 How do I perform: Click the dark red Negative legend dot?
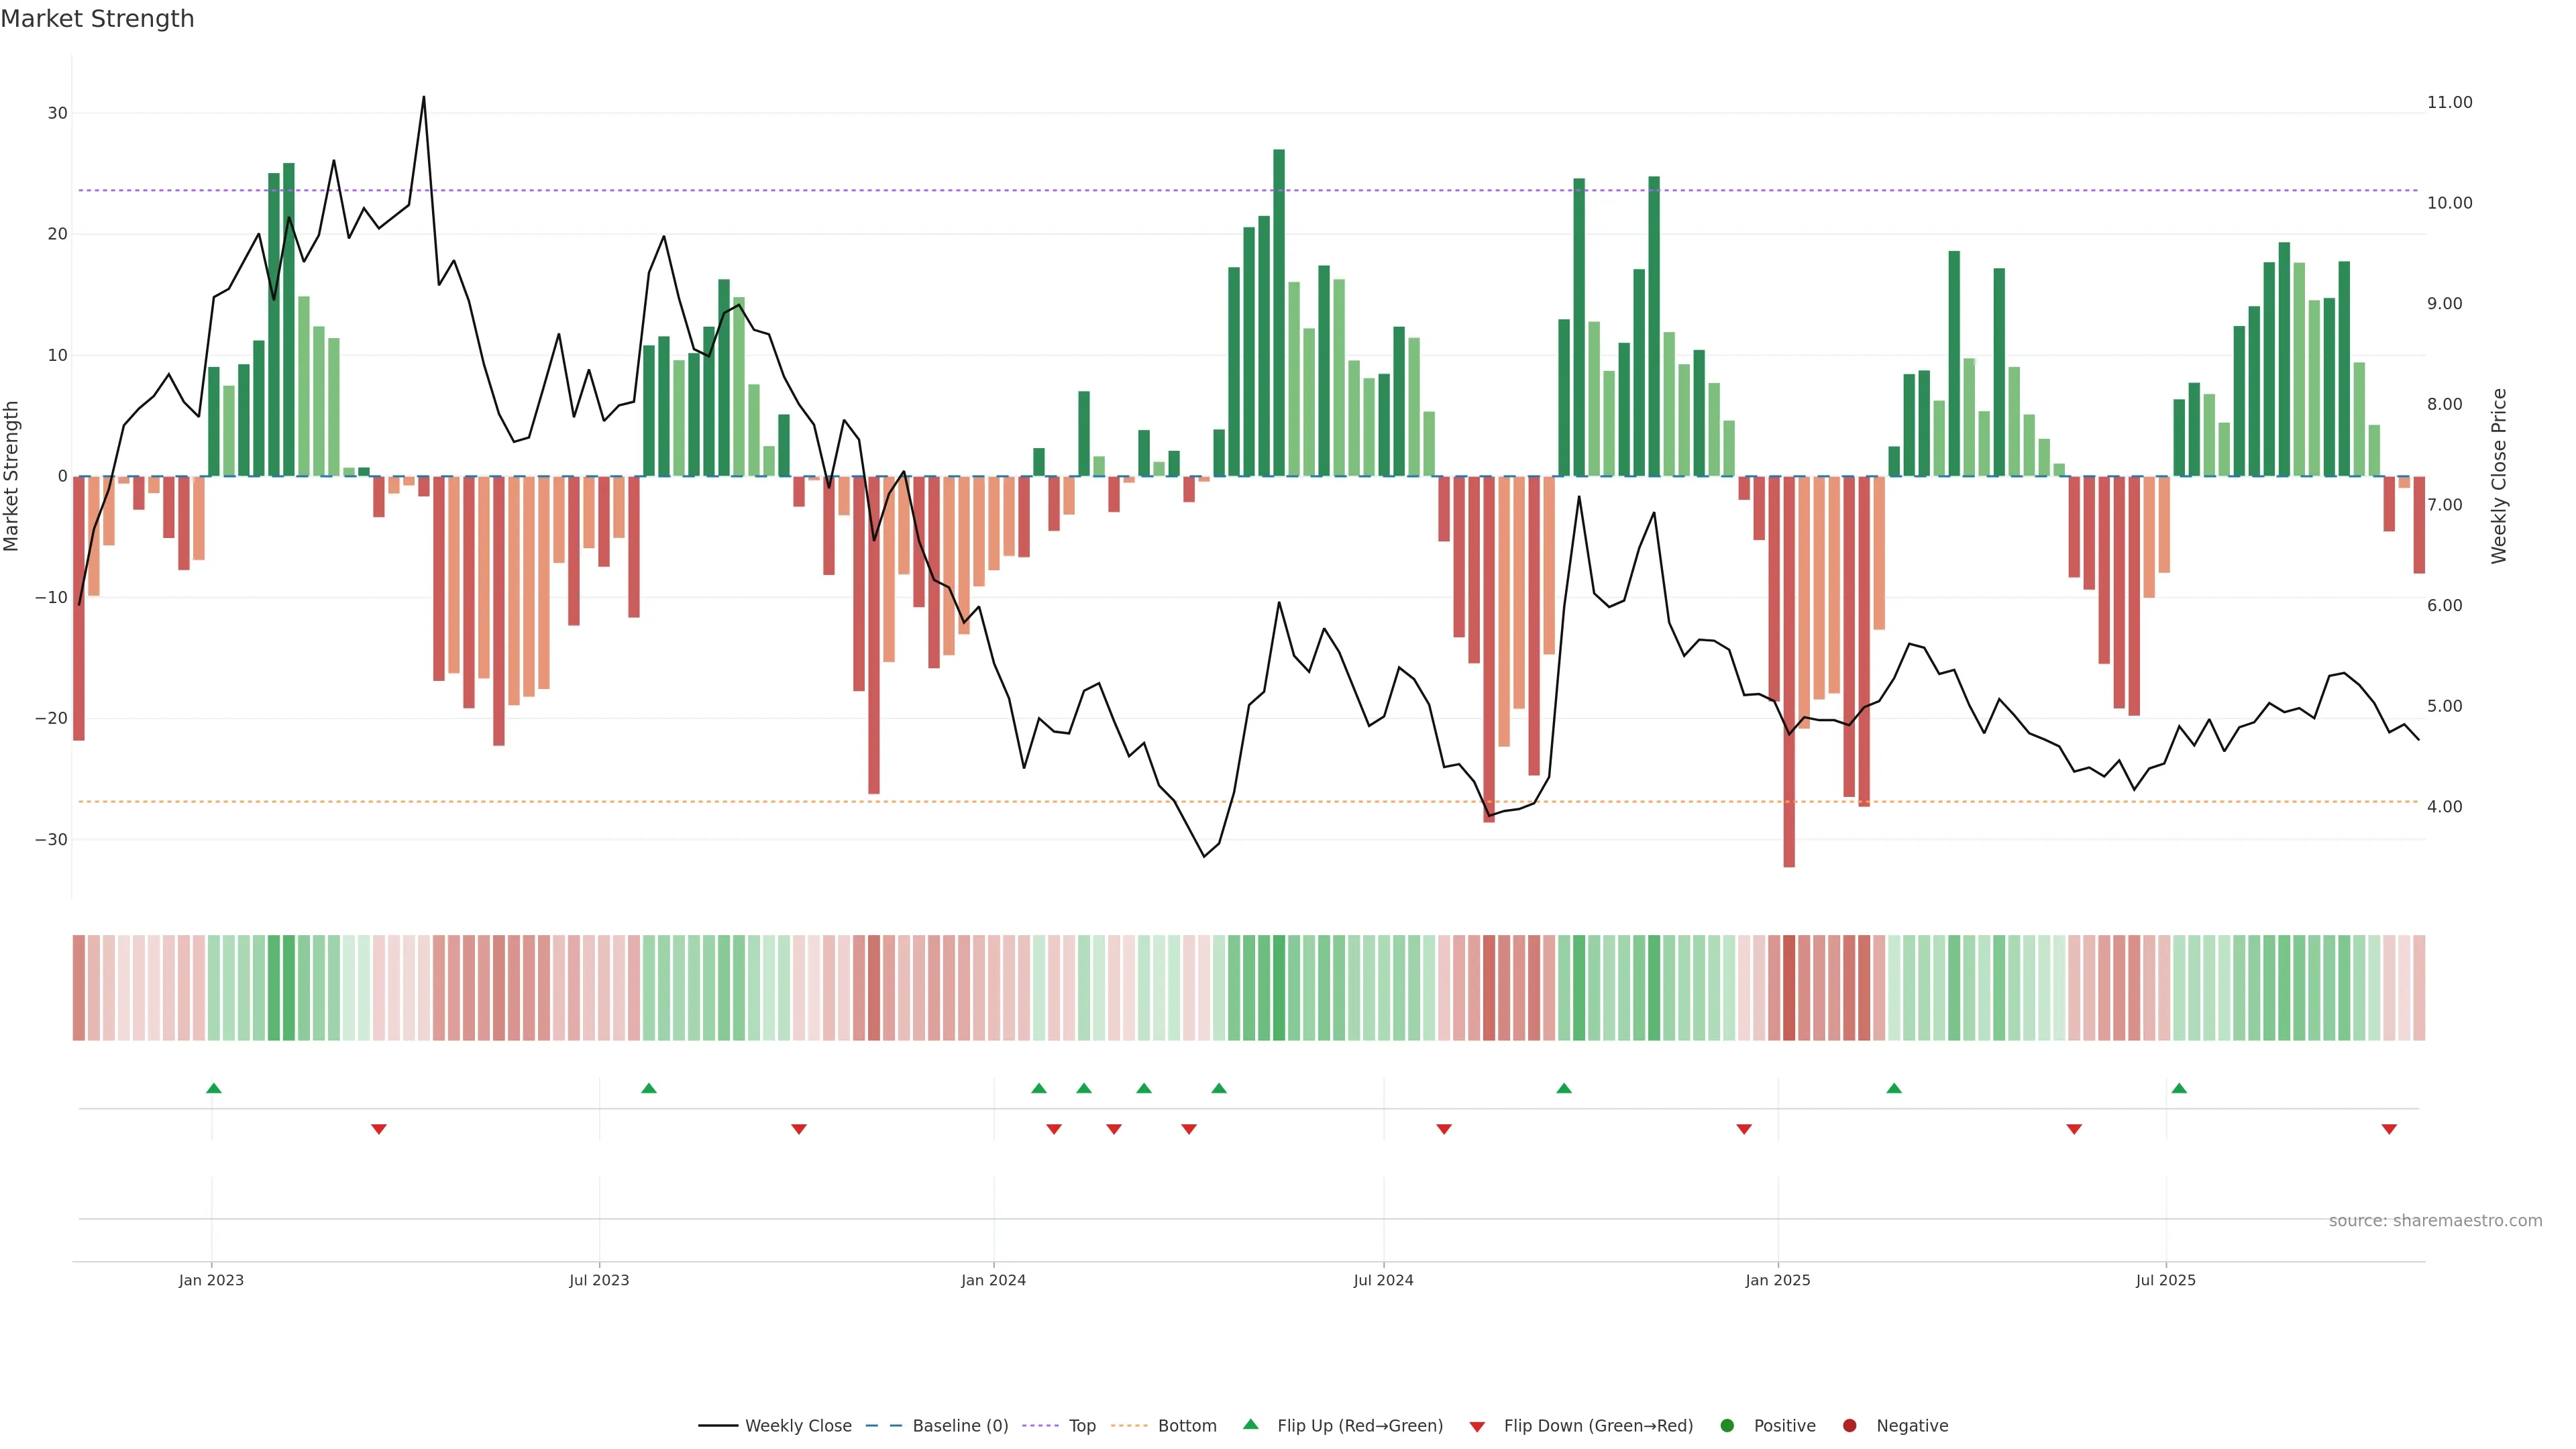point(1849,1425)
